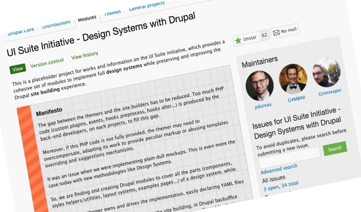Screen dimensions: 361x212
Task: Click G4MBINI's avatar photo
Action: coord(293,78)
